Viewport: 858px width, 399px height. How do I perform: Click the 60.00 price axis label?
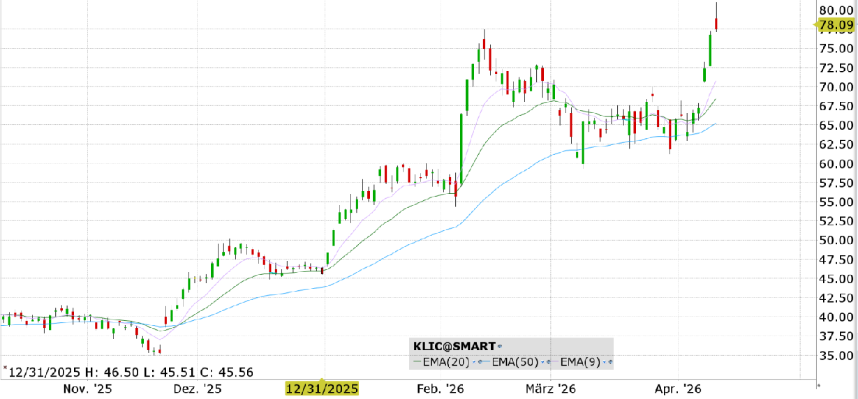click(x=836, y=164)
